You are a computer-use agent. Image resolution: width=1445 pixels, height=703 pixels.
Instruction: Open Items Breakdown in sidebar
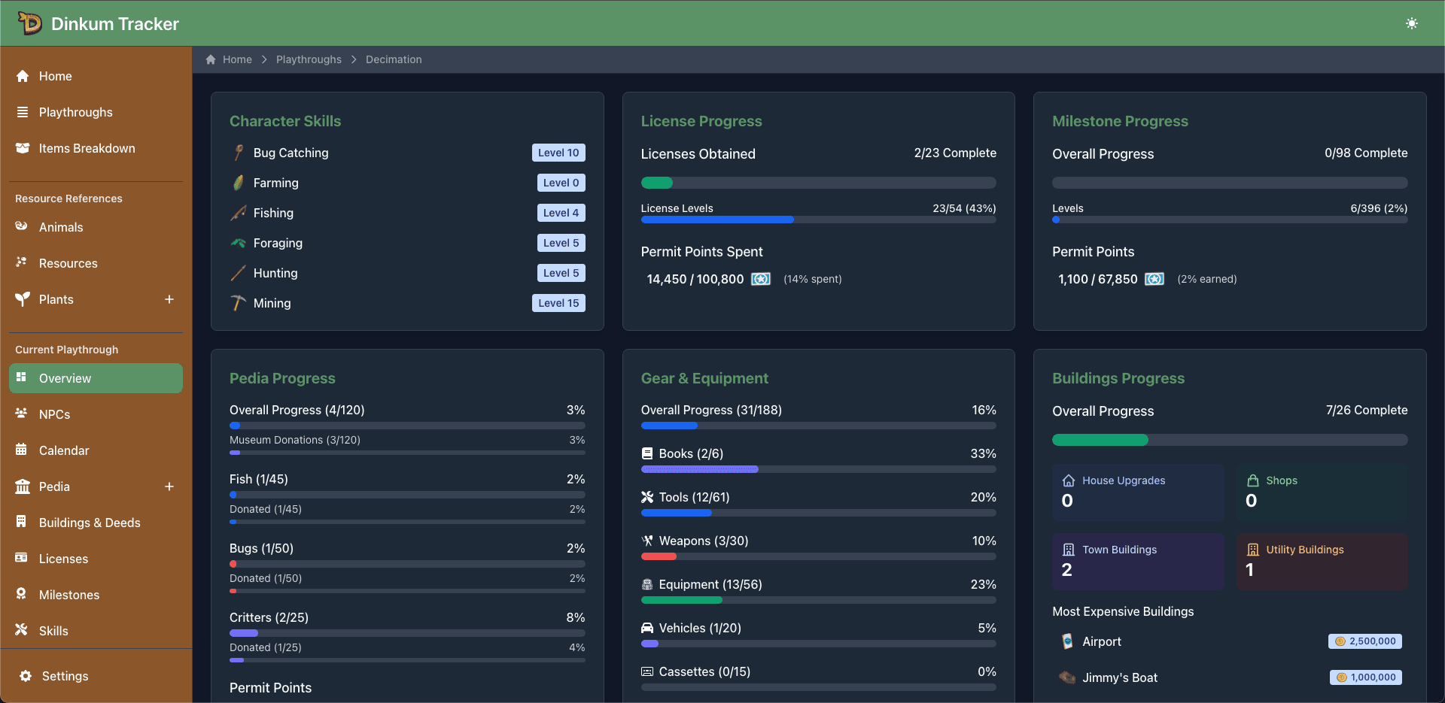click(87, 148)
